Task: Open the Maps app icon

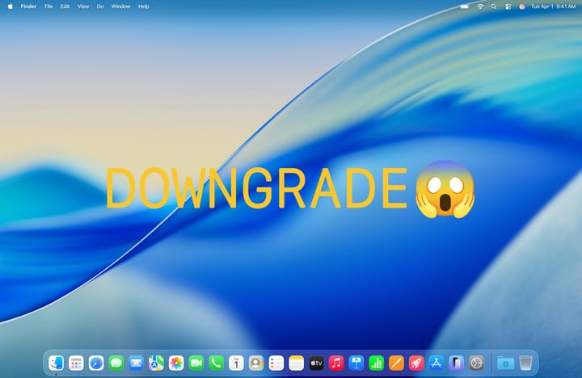Action: [156, 363]
